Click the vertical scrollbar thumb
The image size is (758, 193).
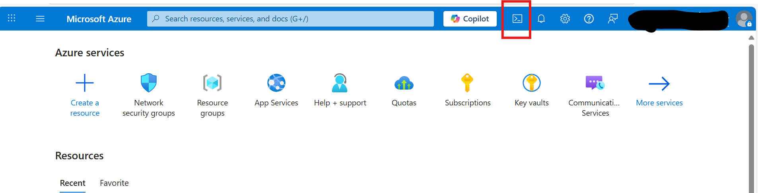pos(751,118)
